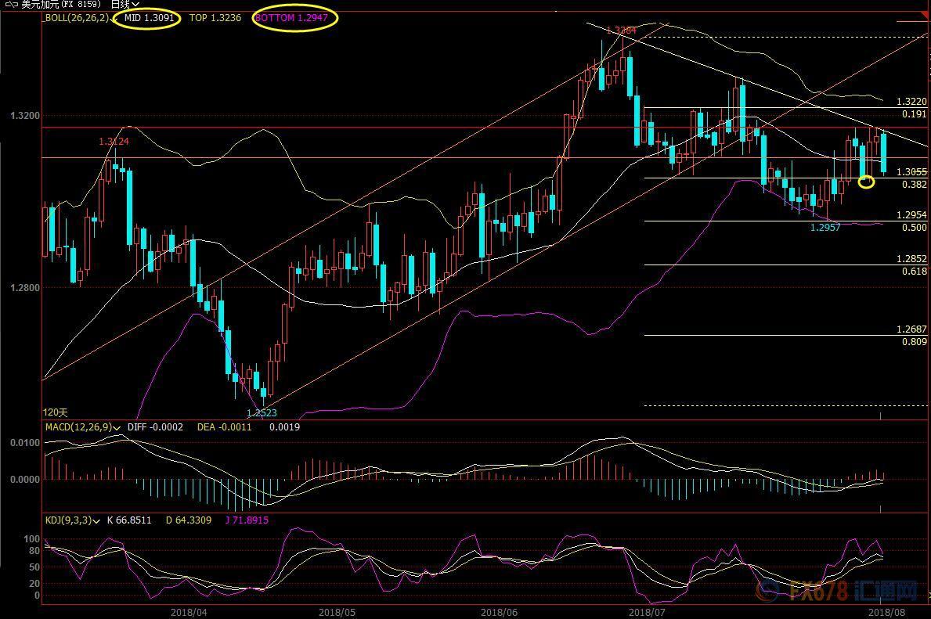Select the 1.2852 Fibonacci level label
Screen dimensions: 931x619
click(911, 259)
